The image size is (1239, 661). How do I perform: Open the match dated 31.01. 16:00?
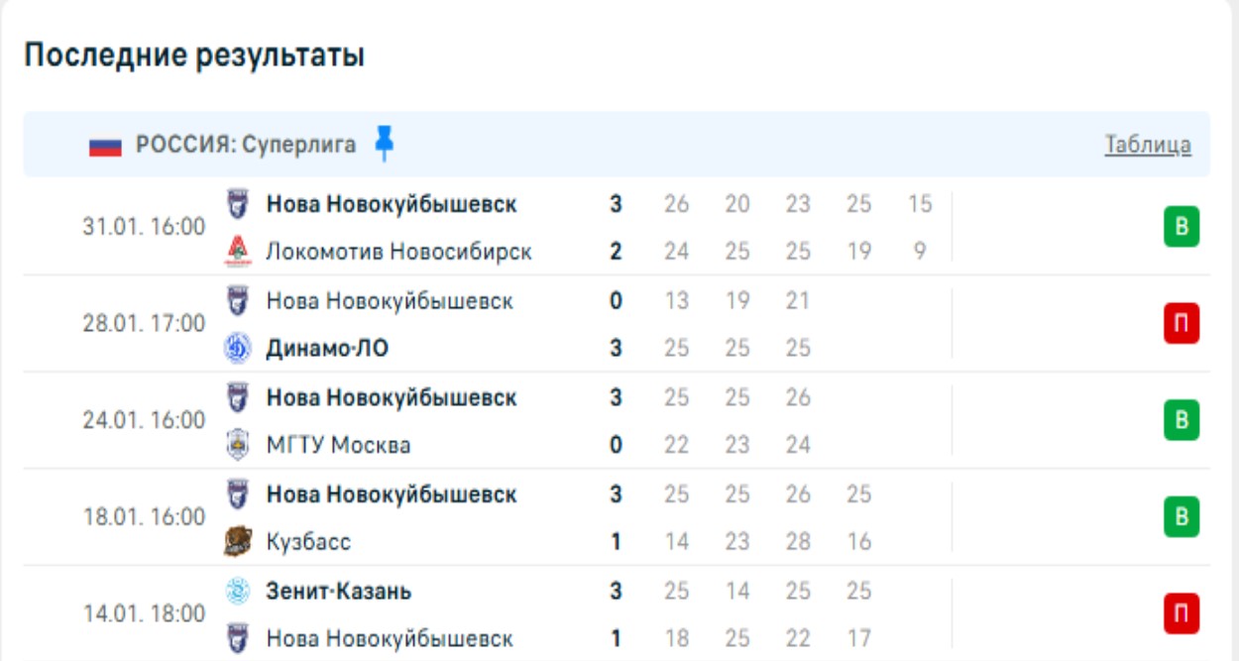click(x=144, y=227)
